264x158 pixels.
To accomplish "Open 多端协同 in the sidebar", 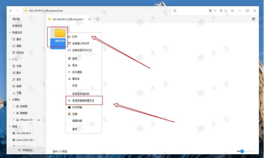I will 17,26.
